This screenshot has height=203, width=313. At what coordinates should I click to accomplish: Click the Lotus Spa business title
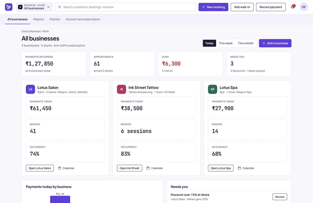click(x=228, y=88)
